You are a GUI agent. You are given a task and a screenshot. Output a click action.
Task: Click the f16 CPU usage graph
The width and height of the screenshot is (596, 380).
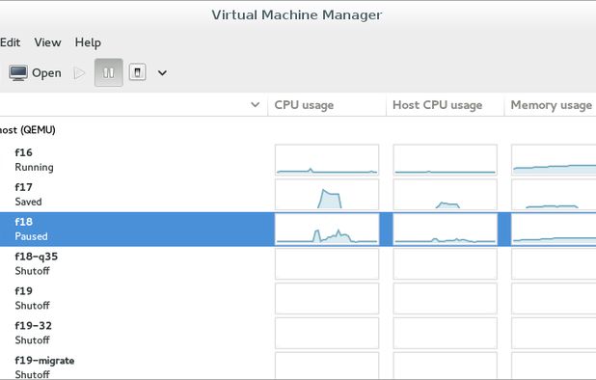(x=327, y=160)
